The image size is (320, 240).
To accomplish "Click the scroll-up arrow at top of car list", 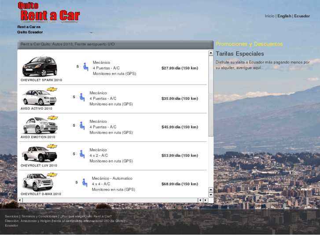I will (211, 53).
